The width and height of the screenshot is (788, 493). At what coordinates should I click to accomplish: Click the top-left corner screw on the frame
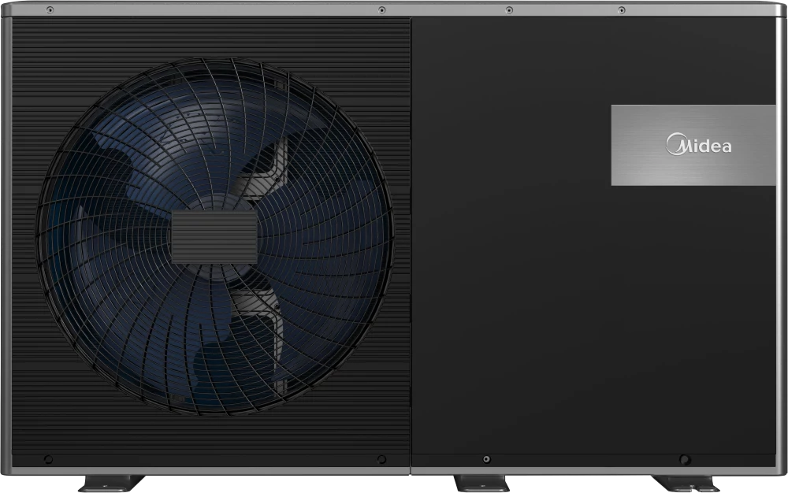click(x=50, y=9)
